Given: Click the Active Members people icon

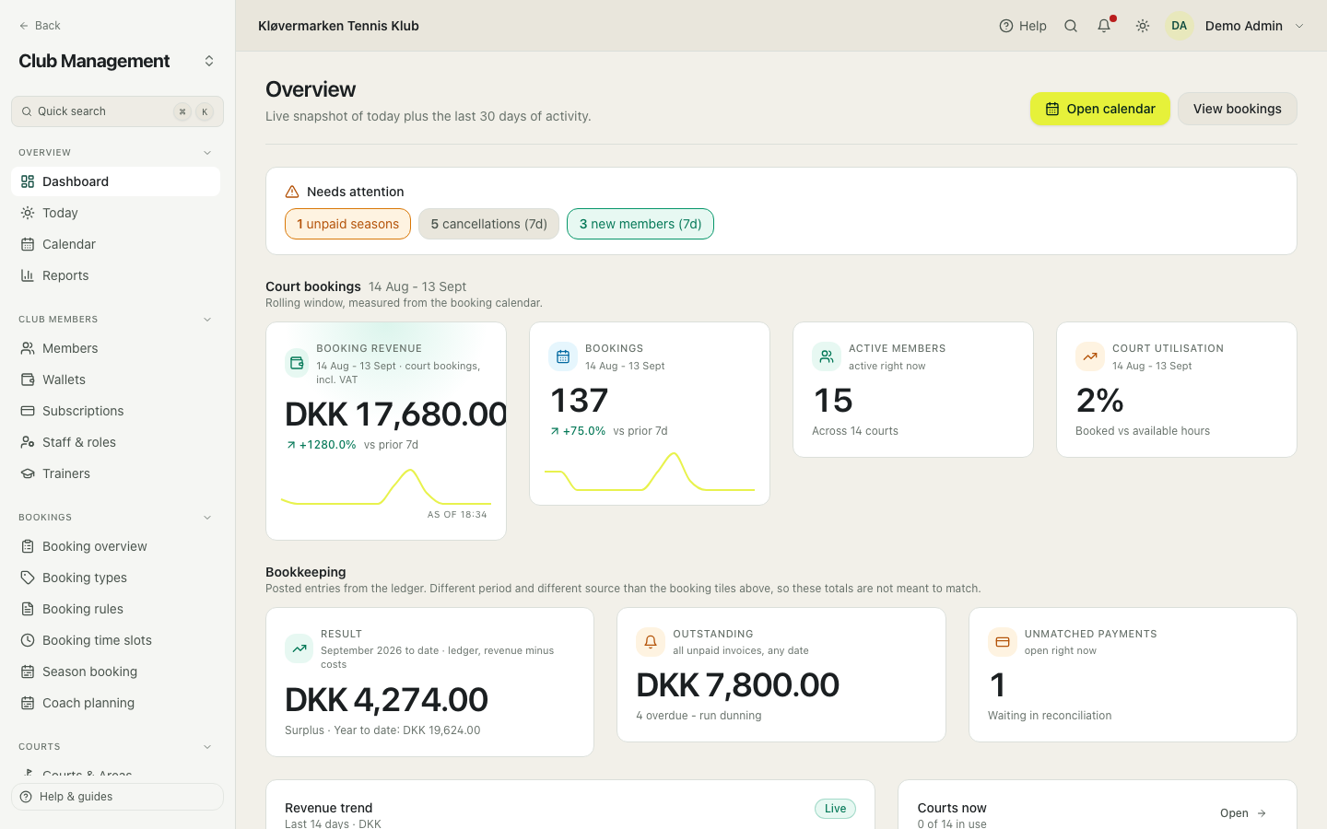Looking at the screenshot, I should pos(827,356).
